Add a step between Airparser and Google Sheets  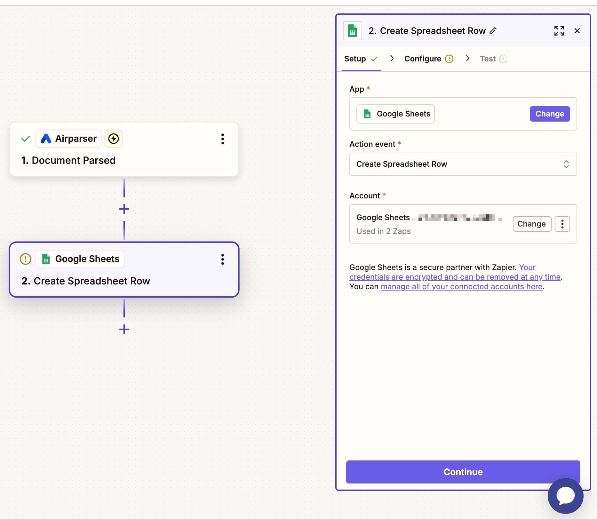124,209
